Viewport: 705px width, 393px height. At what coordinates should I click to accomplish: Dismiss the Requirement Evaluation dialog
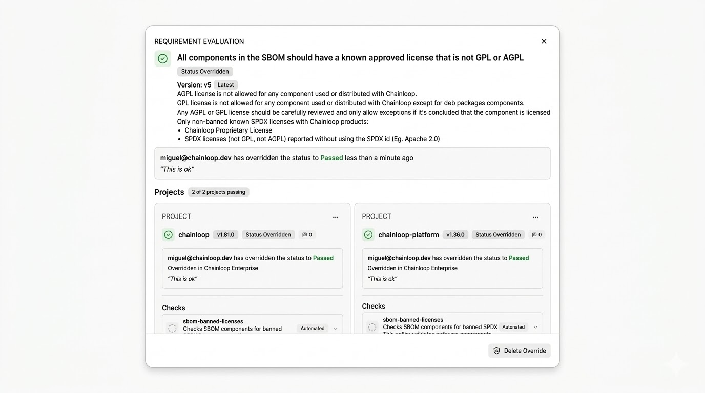[x=544, y=41]
